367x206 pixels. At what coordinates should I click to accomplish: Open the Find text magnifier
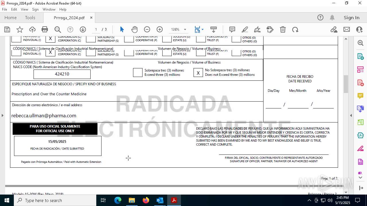click(58, 29)
